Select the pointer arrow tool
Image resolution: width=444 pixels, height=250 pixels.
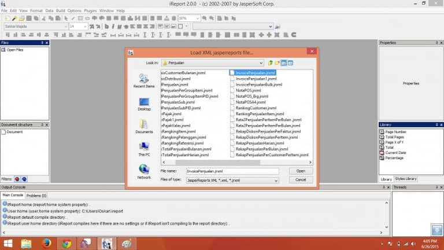[66, 18]
